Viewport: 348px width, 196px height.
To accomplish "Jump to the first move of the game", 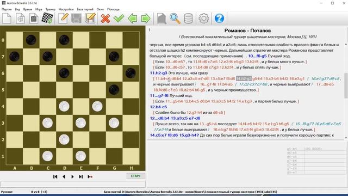I will pyautogui.click(x=55, y=176).
